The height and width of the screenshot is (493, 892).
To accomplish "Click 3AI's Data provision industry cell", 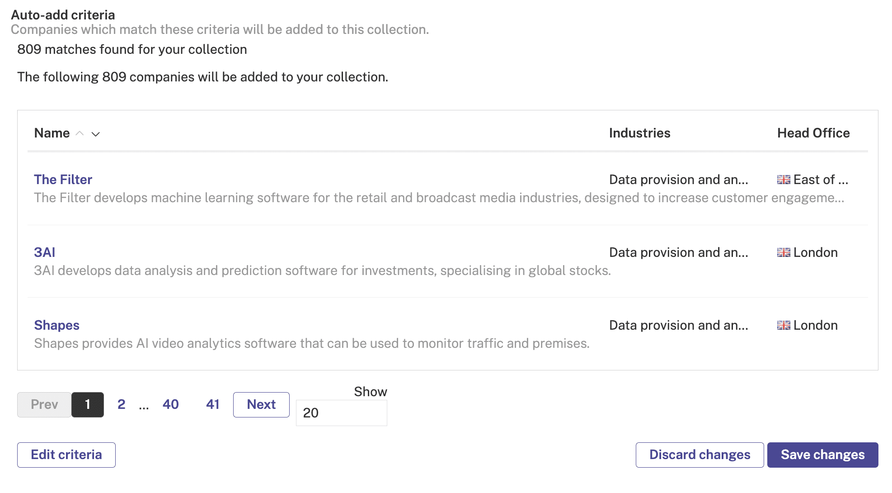I will (x=678, y=252).
